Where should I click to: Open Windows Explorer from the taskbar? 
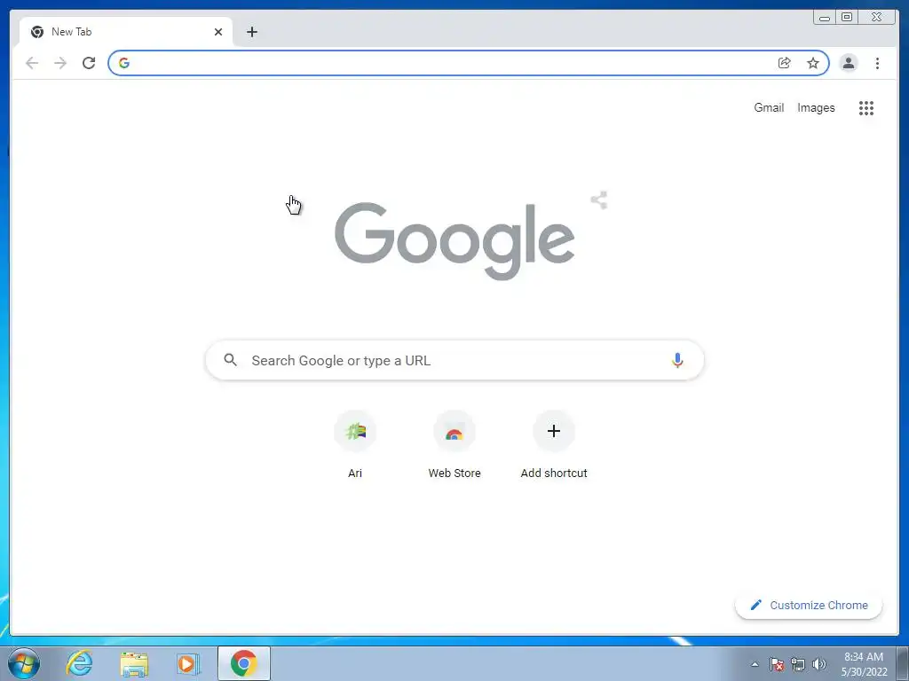pyautogui.click(x=134, y=663)
